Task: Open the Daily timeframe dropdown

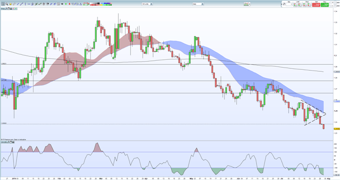Action: [198, 4]
